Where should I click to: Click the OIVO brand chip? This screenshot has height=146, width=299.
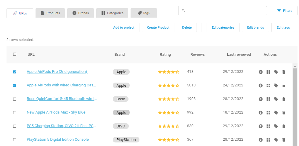pyautogui.click(x=121, y=126)
